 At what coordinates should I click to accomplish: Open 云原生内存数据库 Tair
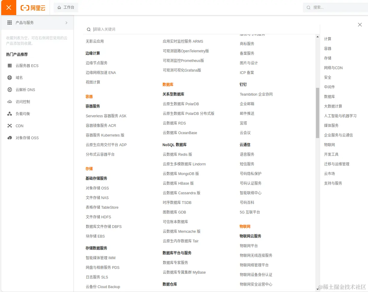181,241
